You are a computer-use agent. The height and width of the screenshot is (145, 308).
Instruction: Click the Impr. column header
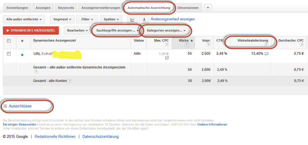tap(206, 41)
